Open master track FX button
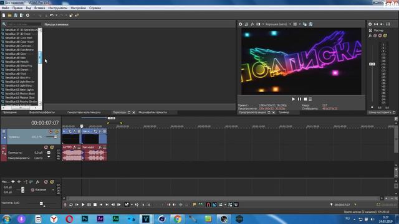The image size is (399, 224). (x=37, y=182)
